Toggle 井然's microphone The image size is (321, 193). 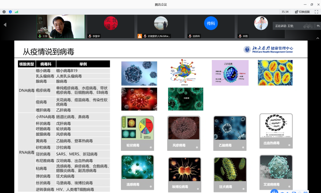pos(240,36)
